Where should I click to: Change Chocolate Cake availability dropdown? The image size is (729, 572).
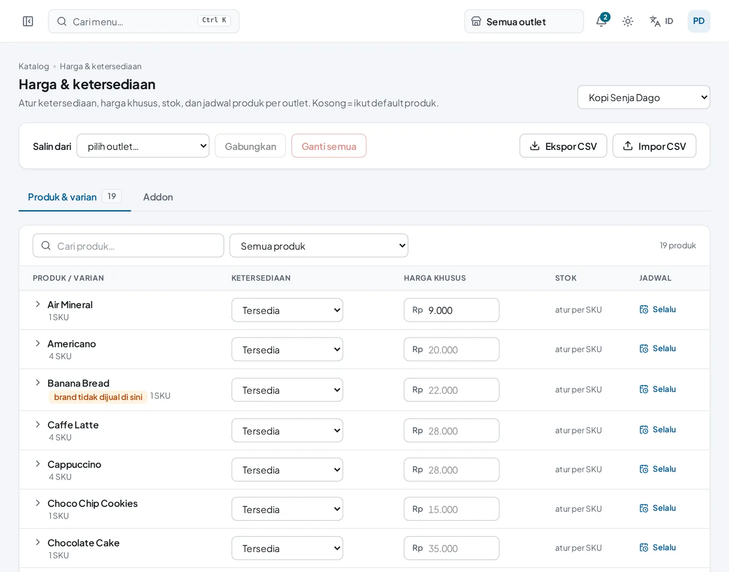click(x=287, y=548)
